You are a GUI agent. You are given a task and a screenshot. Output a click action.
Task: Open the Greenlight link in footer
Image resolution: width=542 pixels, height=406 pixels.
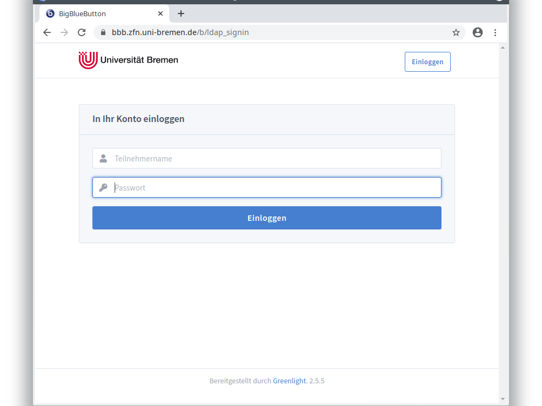(x=289, y=381)
